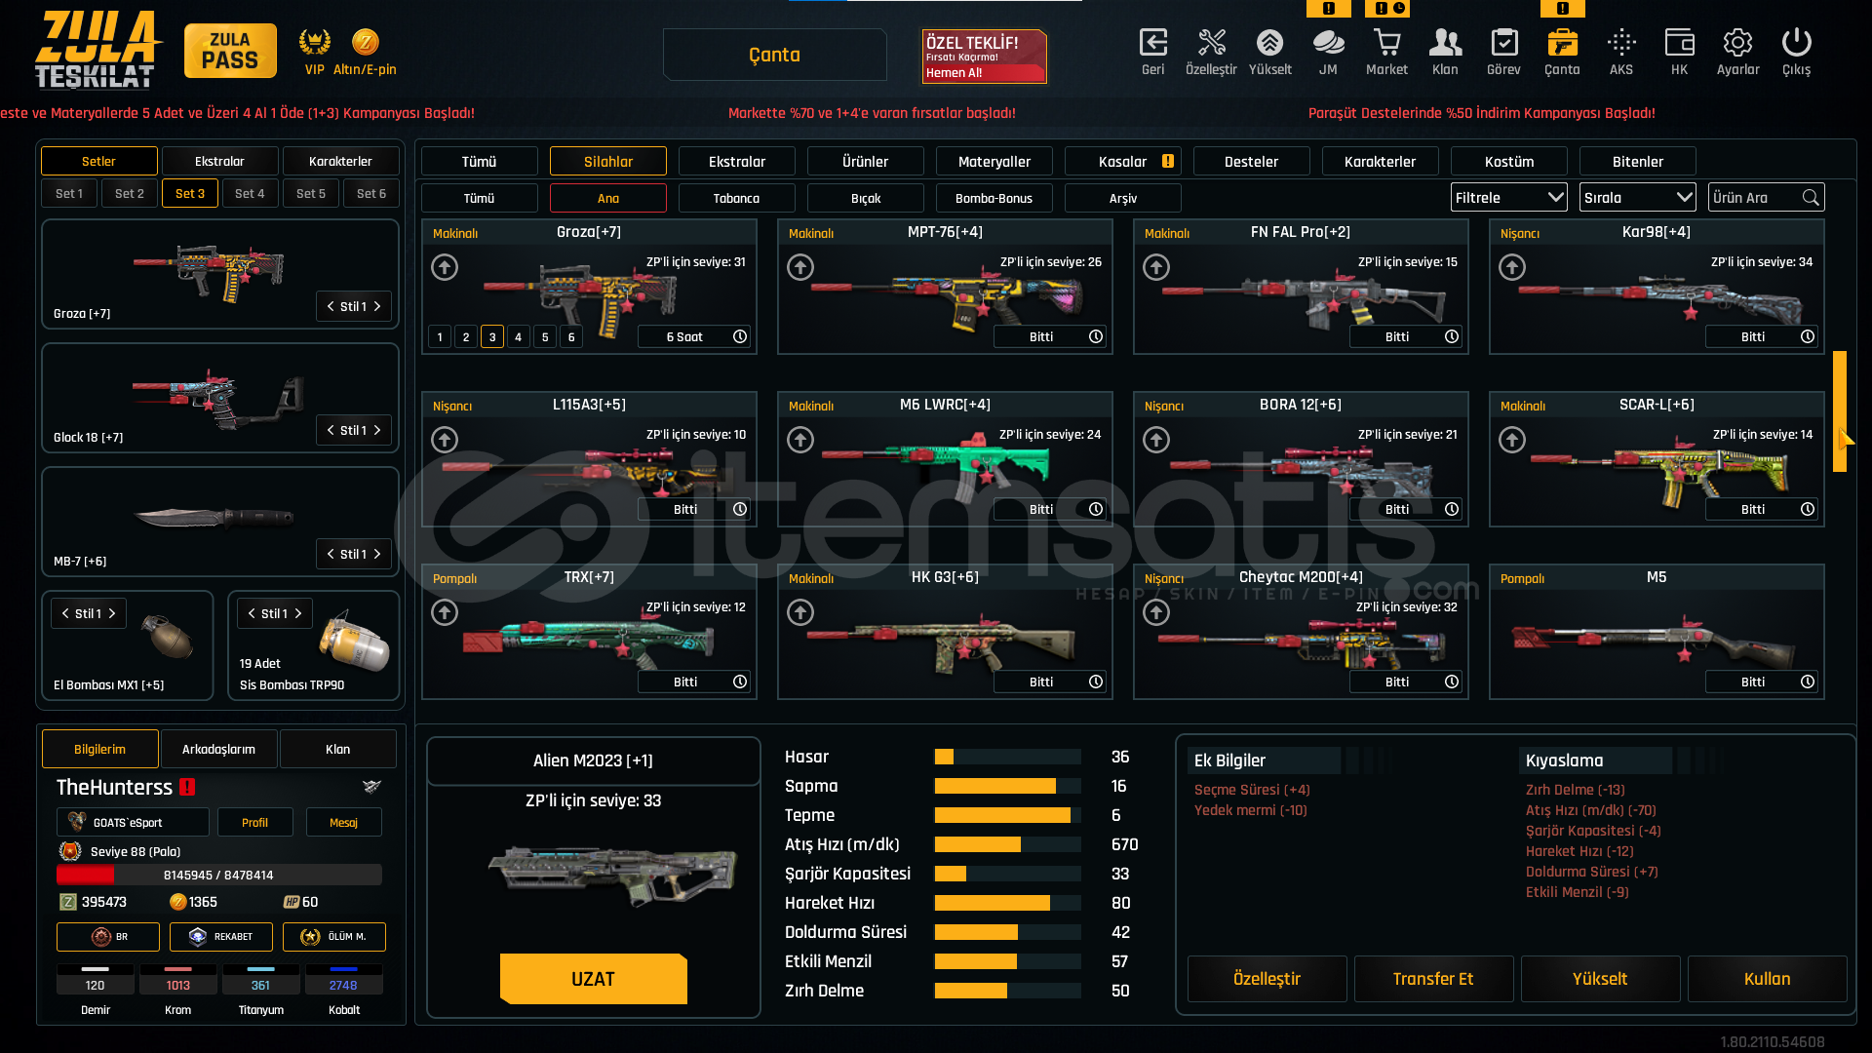
Task: Open the Klan icon in top bar
Action: [x=1445, y=43]
